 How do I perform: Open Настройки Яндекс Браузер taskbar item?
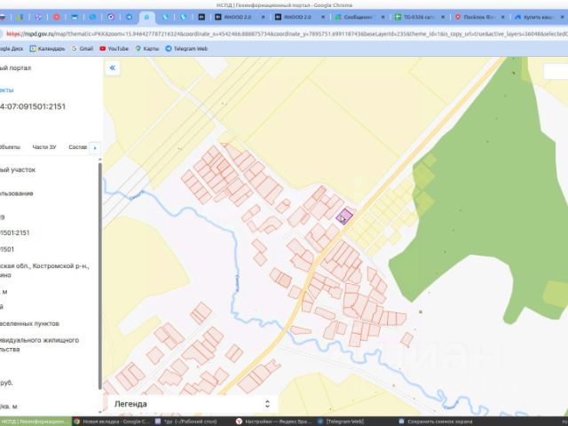275,422
